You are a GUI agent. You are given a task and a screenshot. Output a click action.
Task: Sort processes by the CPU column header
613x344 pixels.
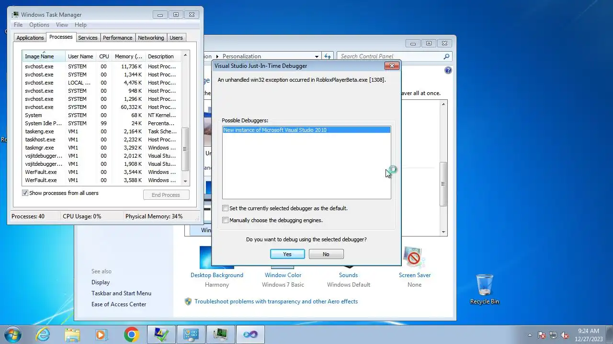104,56
